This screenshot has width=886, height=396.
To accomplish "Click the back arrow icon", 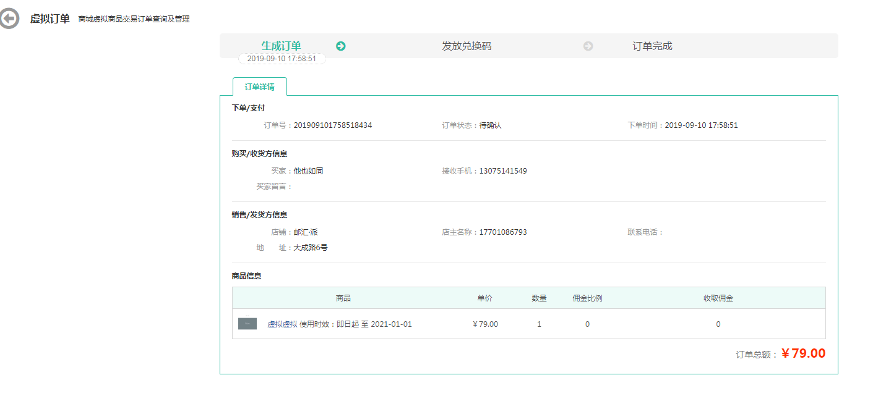I will pyautogui.click(x=9, y=19).
